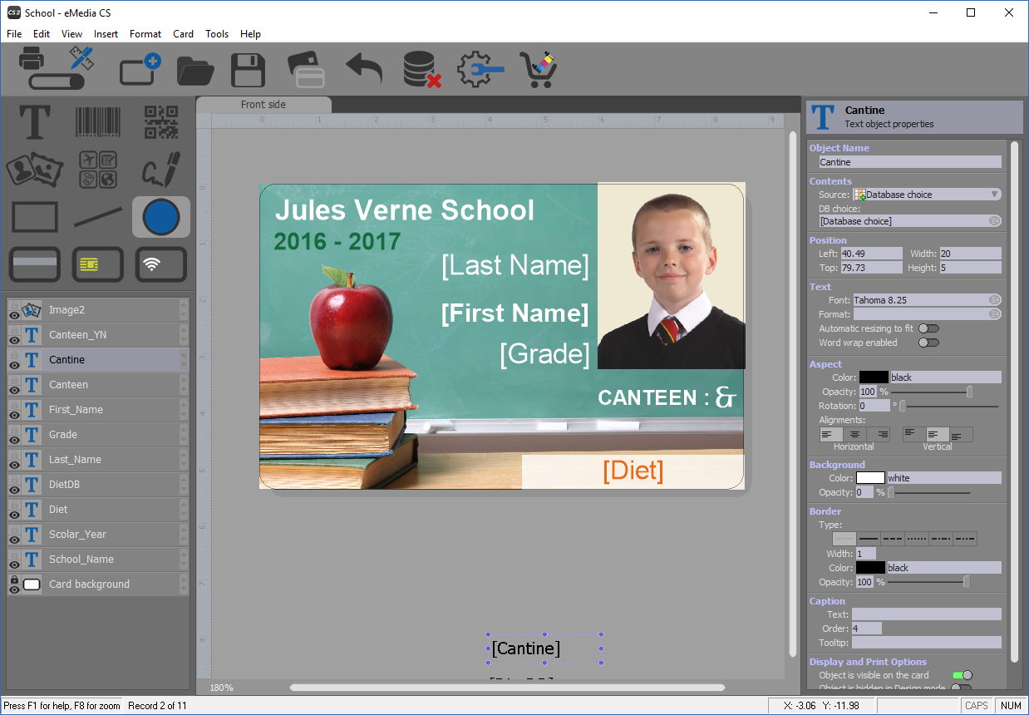Toggle visibility of DietDB layer
The image size is (1029, 715).
[x=14, y=490]
